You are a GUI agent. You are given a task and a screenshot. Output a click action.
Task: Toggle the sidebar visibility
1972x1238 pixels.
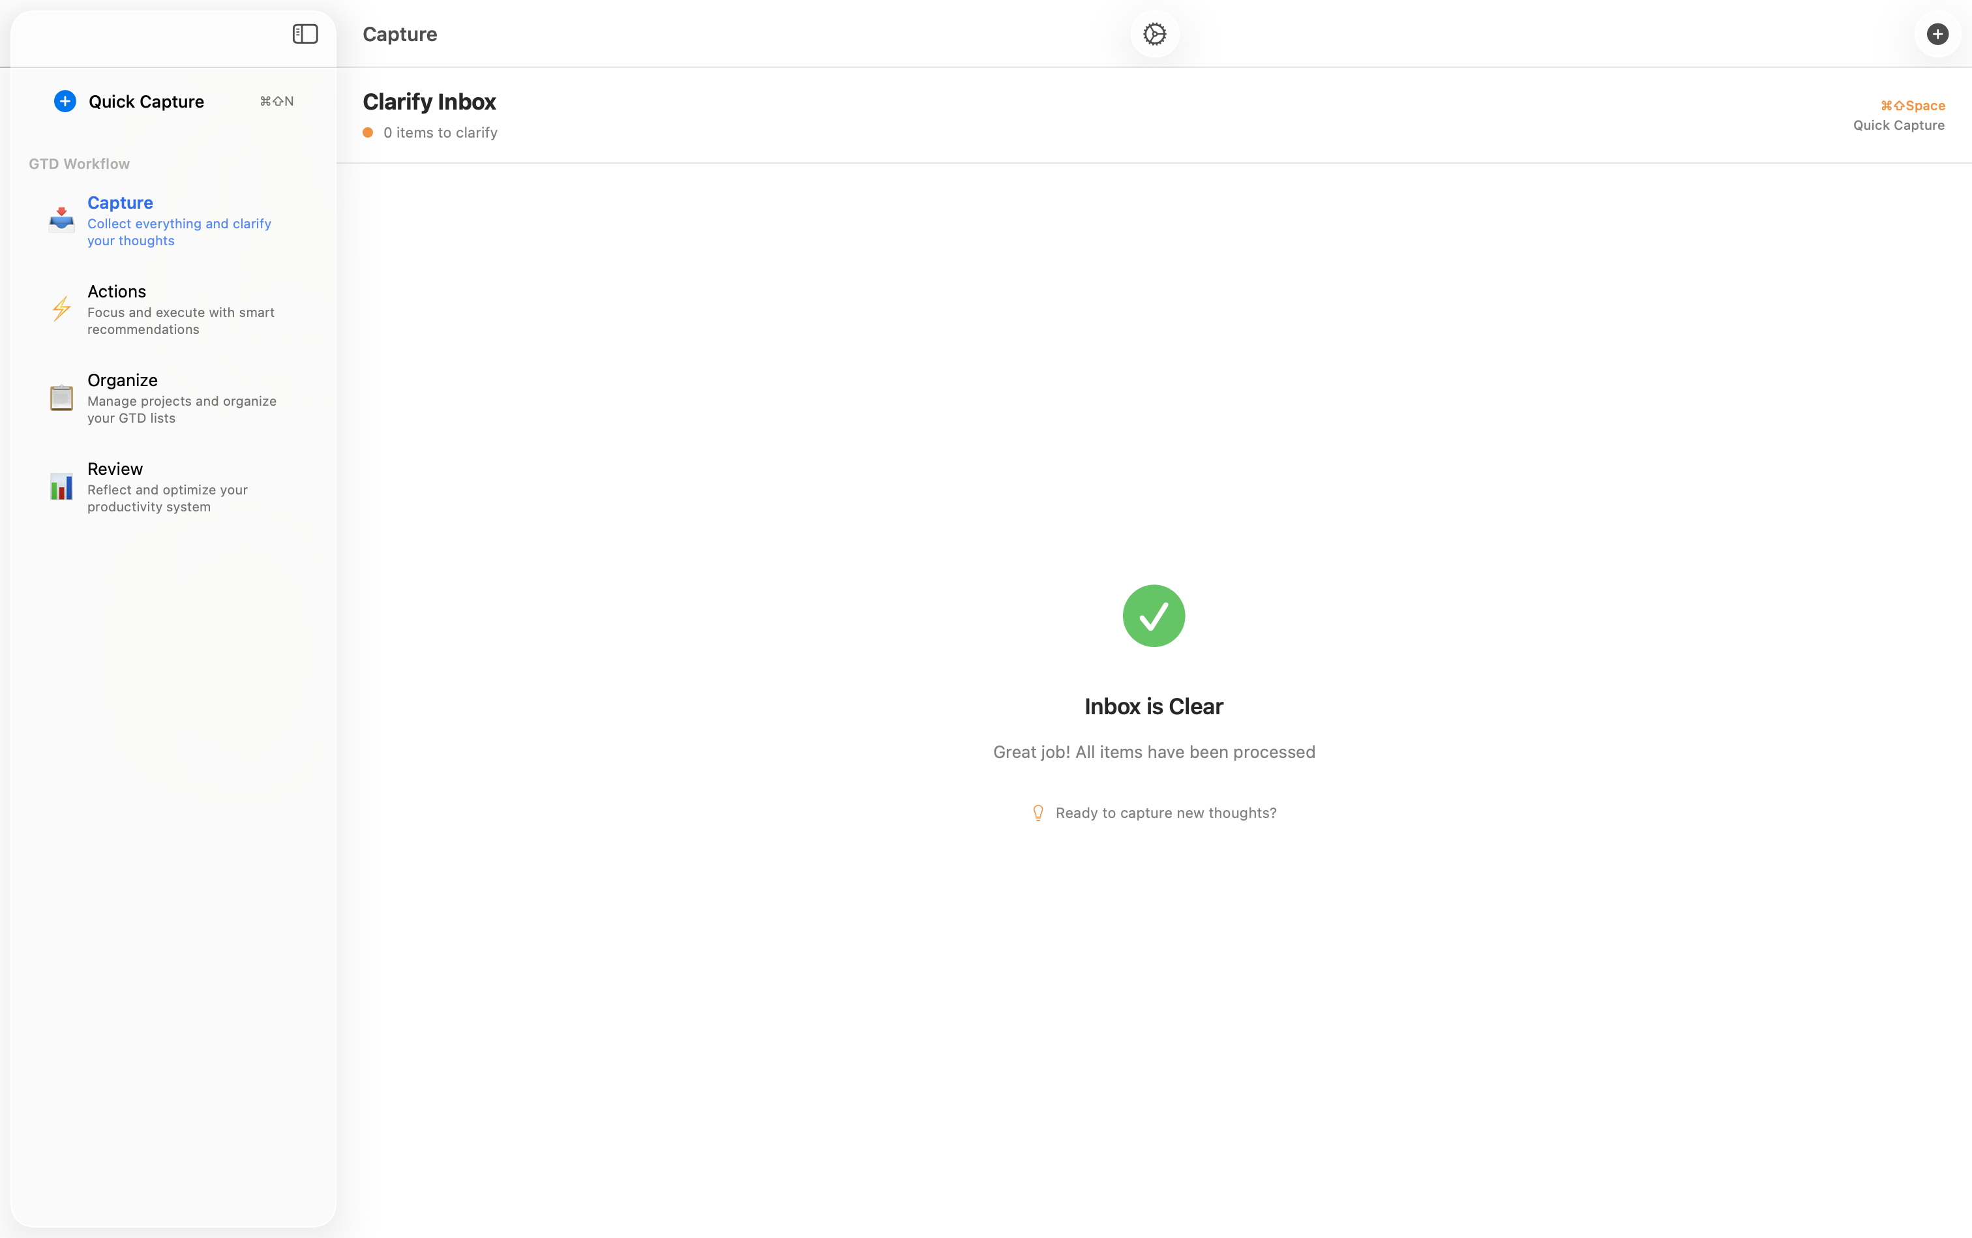tap(304, 35)
